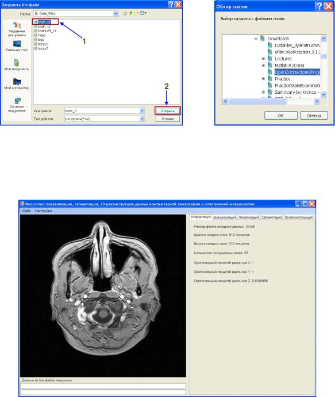The width and height of the screenshot is (335, 397).
Task: Switch to the Локализация tab
Action: pyautogui.click(x=249, y=217)
